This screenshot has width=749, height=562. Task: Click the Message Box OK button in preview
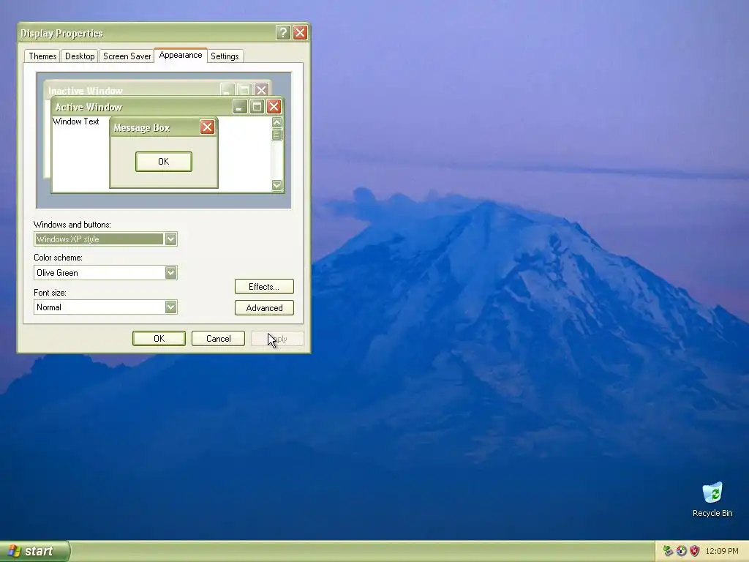(163, 162)
